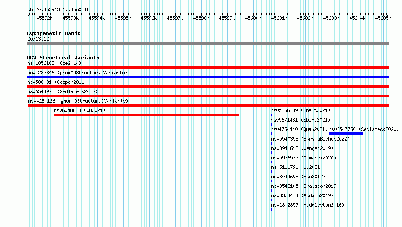Select the red bar for nsv1056102
Image resolution: width=402 pixels, height=227 pixels.
pos(208,68)
